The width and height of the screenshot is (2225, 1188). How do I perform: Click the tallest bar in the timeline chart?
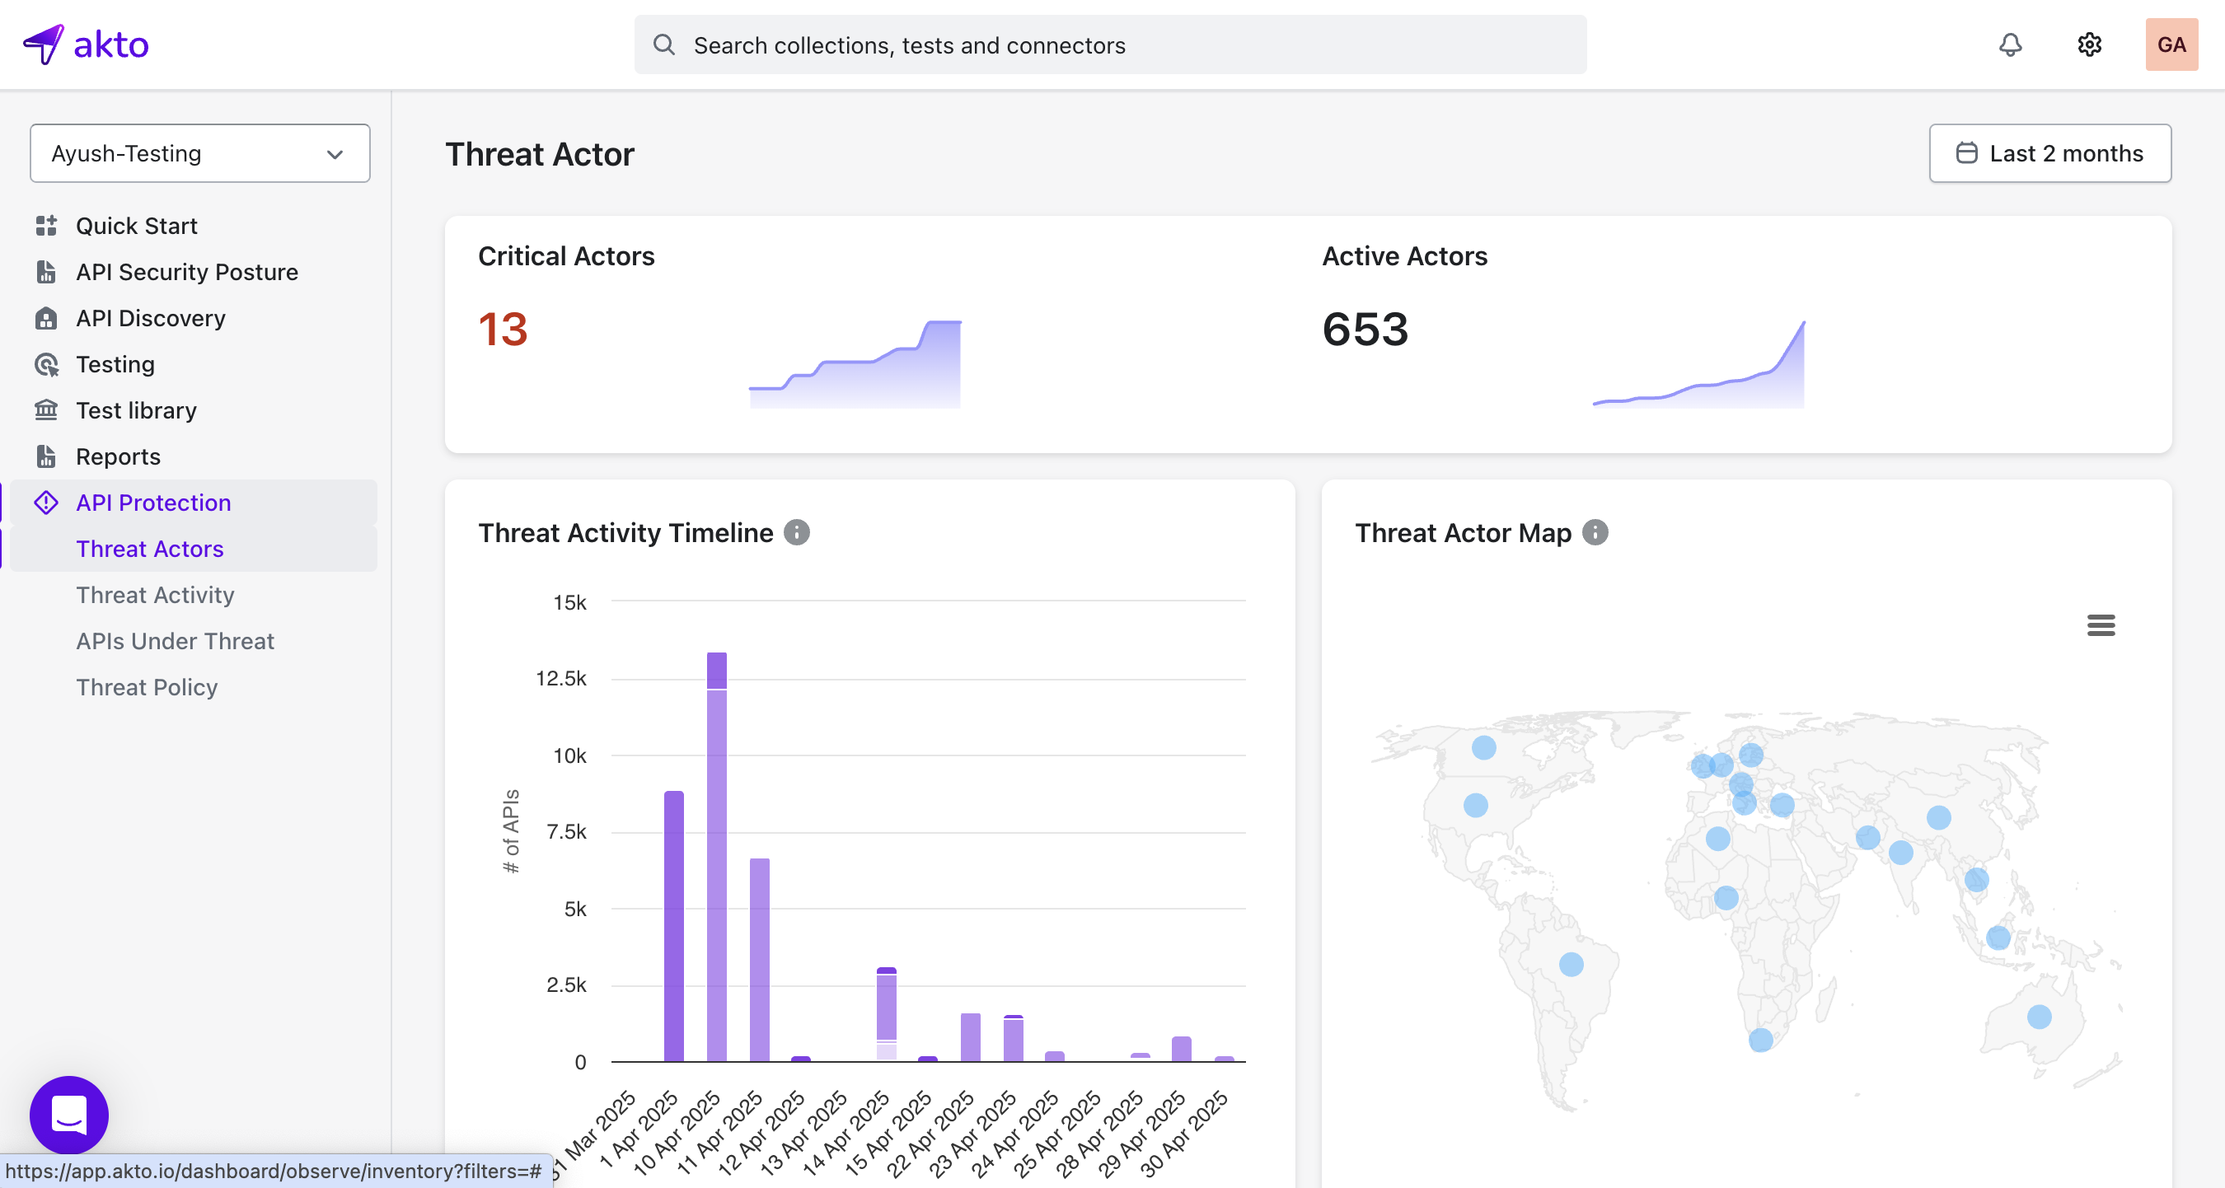(716, 863)
